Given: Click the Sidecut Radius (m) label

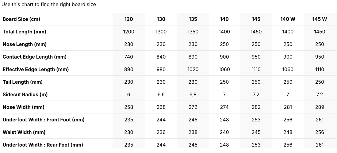Looking at the screenshot, I should pos(25,94).
